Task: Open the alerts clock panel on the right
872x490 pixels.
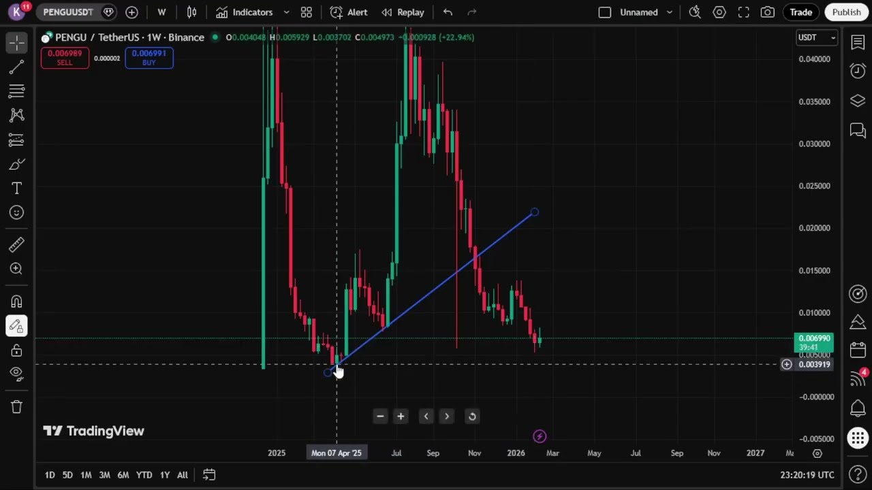Action: [858, 71]
